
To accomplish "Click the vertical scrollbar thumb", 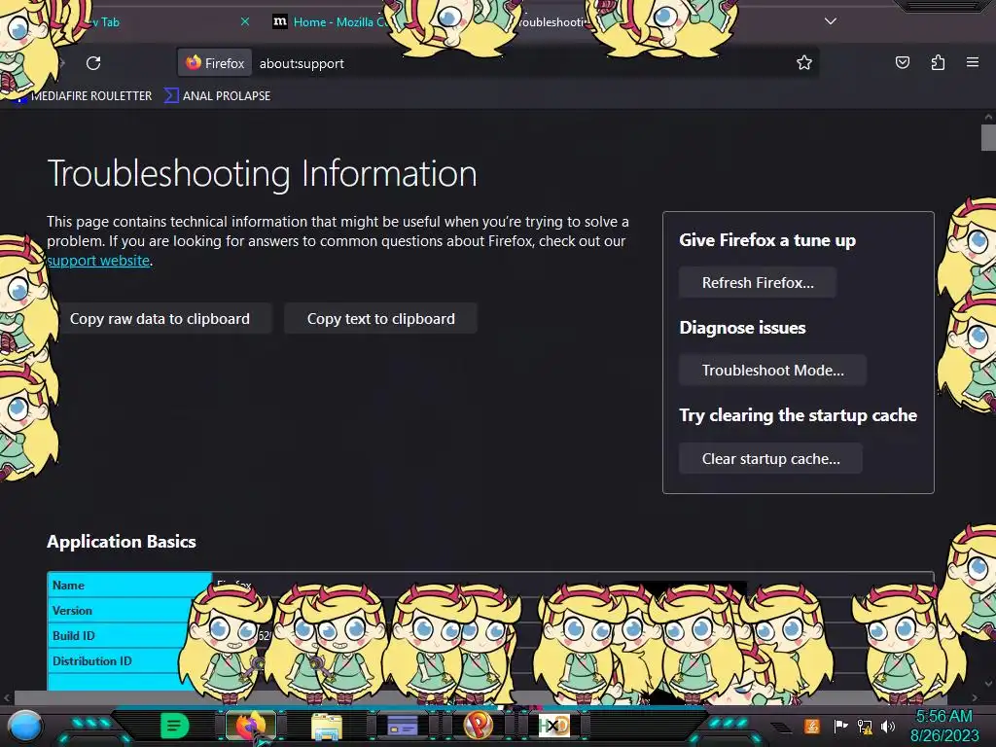I will pyautogui.click(x=988, y=138).
